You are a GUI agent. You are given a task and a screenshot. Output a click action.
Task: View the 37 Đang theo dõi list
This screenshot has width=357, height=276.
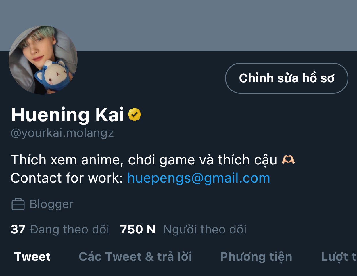click(60, 229)
